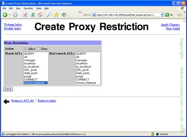Stop page loading with red X icon
This screenshot has width=187, height=137.
(x=25, y=15)
